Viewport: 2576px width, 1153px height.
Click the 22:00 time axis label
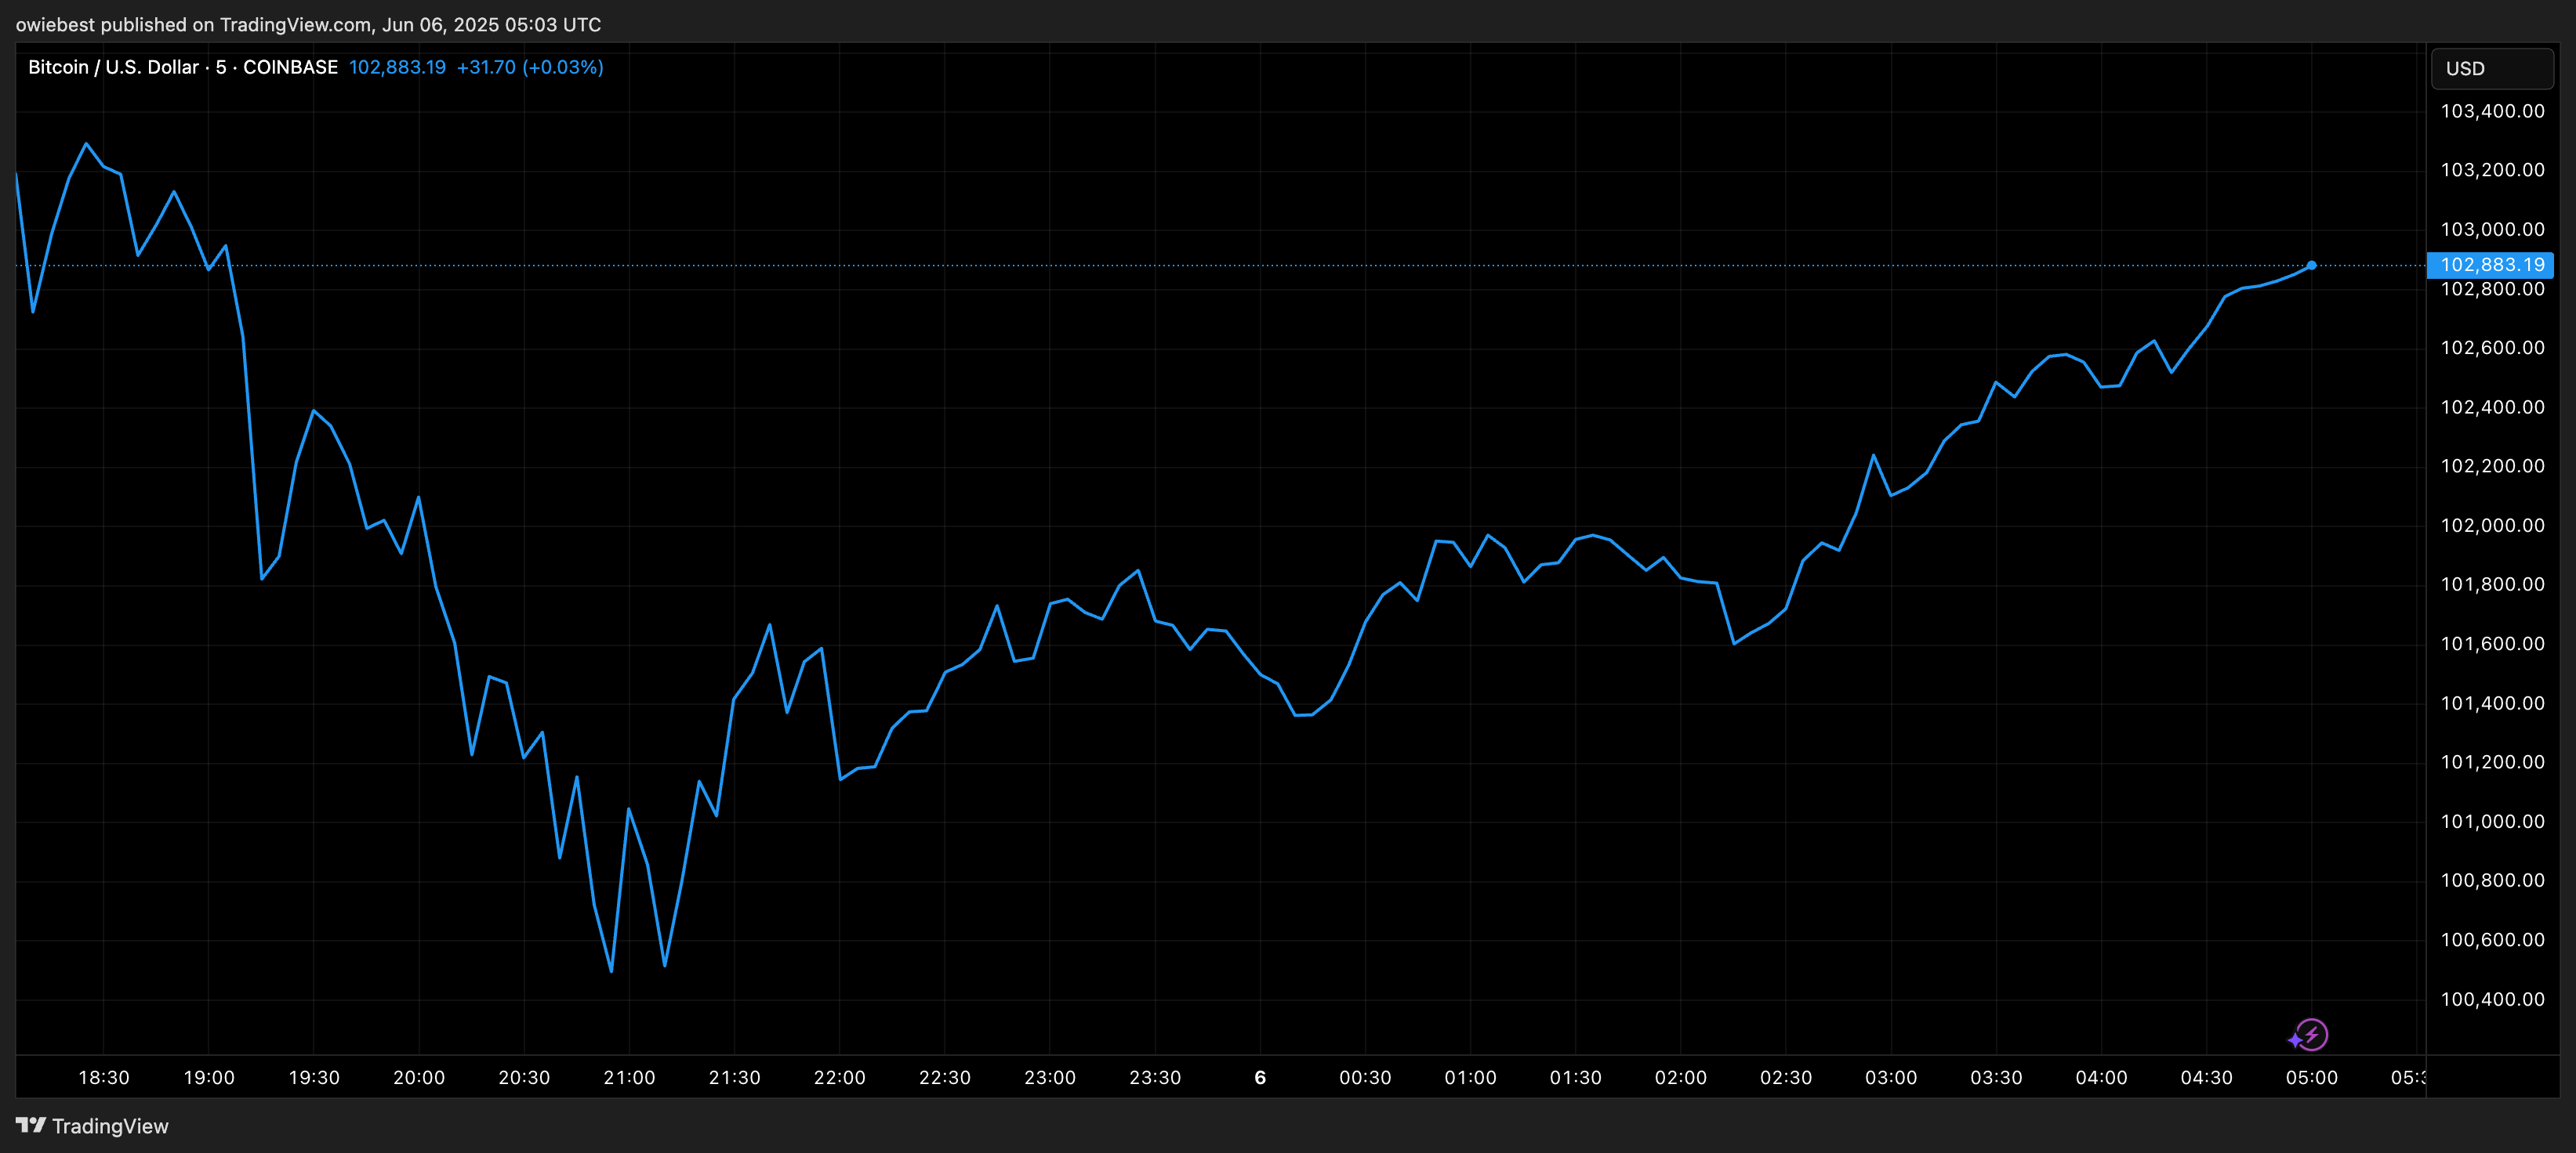click(839, 1078)
